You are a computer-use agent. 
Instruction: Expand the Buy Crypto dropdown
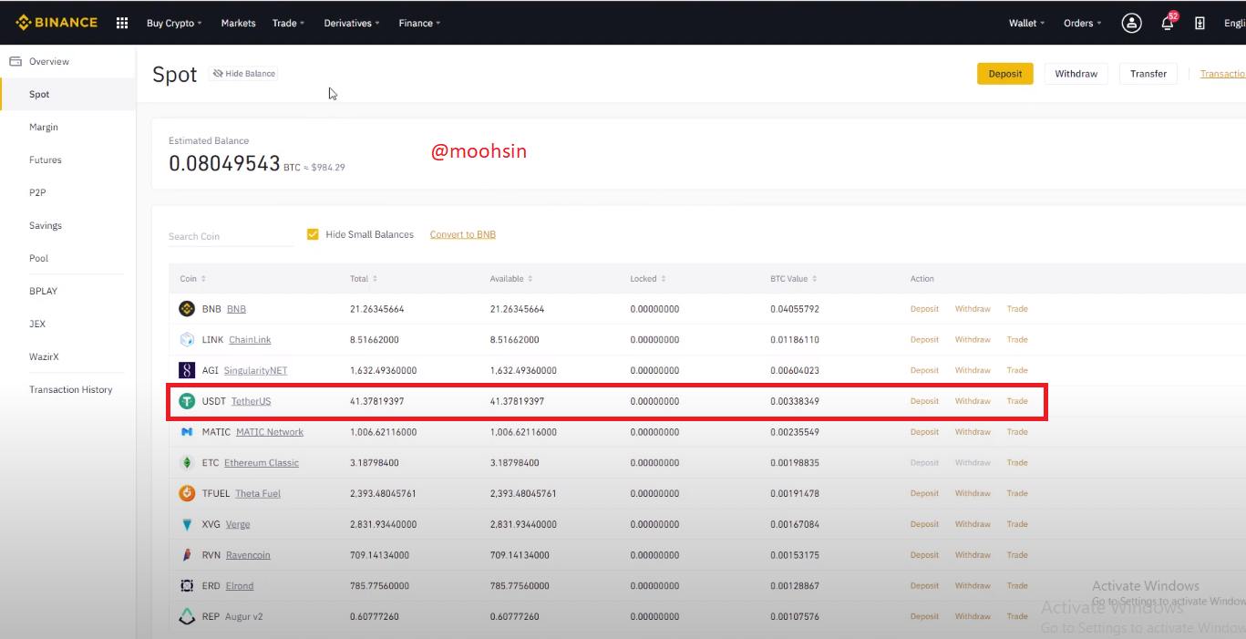(x=174, y=23)
